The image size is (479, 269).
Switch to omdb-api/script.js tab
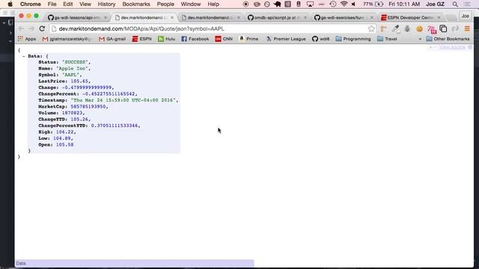coord(277,18)
